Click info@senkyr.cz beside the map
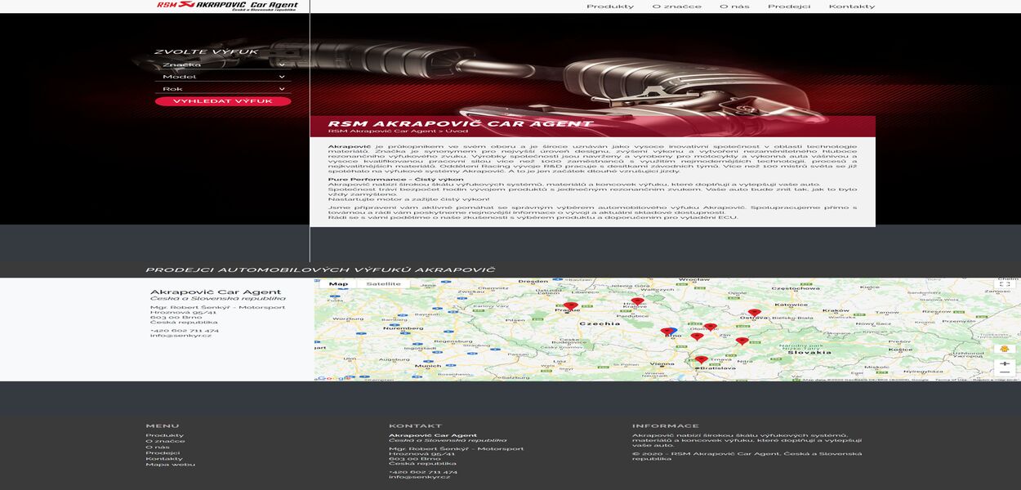The image size is (1021, 490). pos(181,336)
